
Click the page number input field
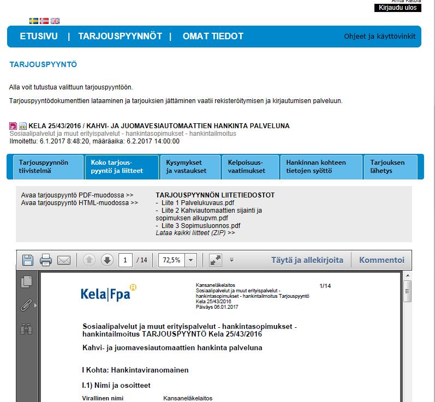126,260
